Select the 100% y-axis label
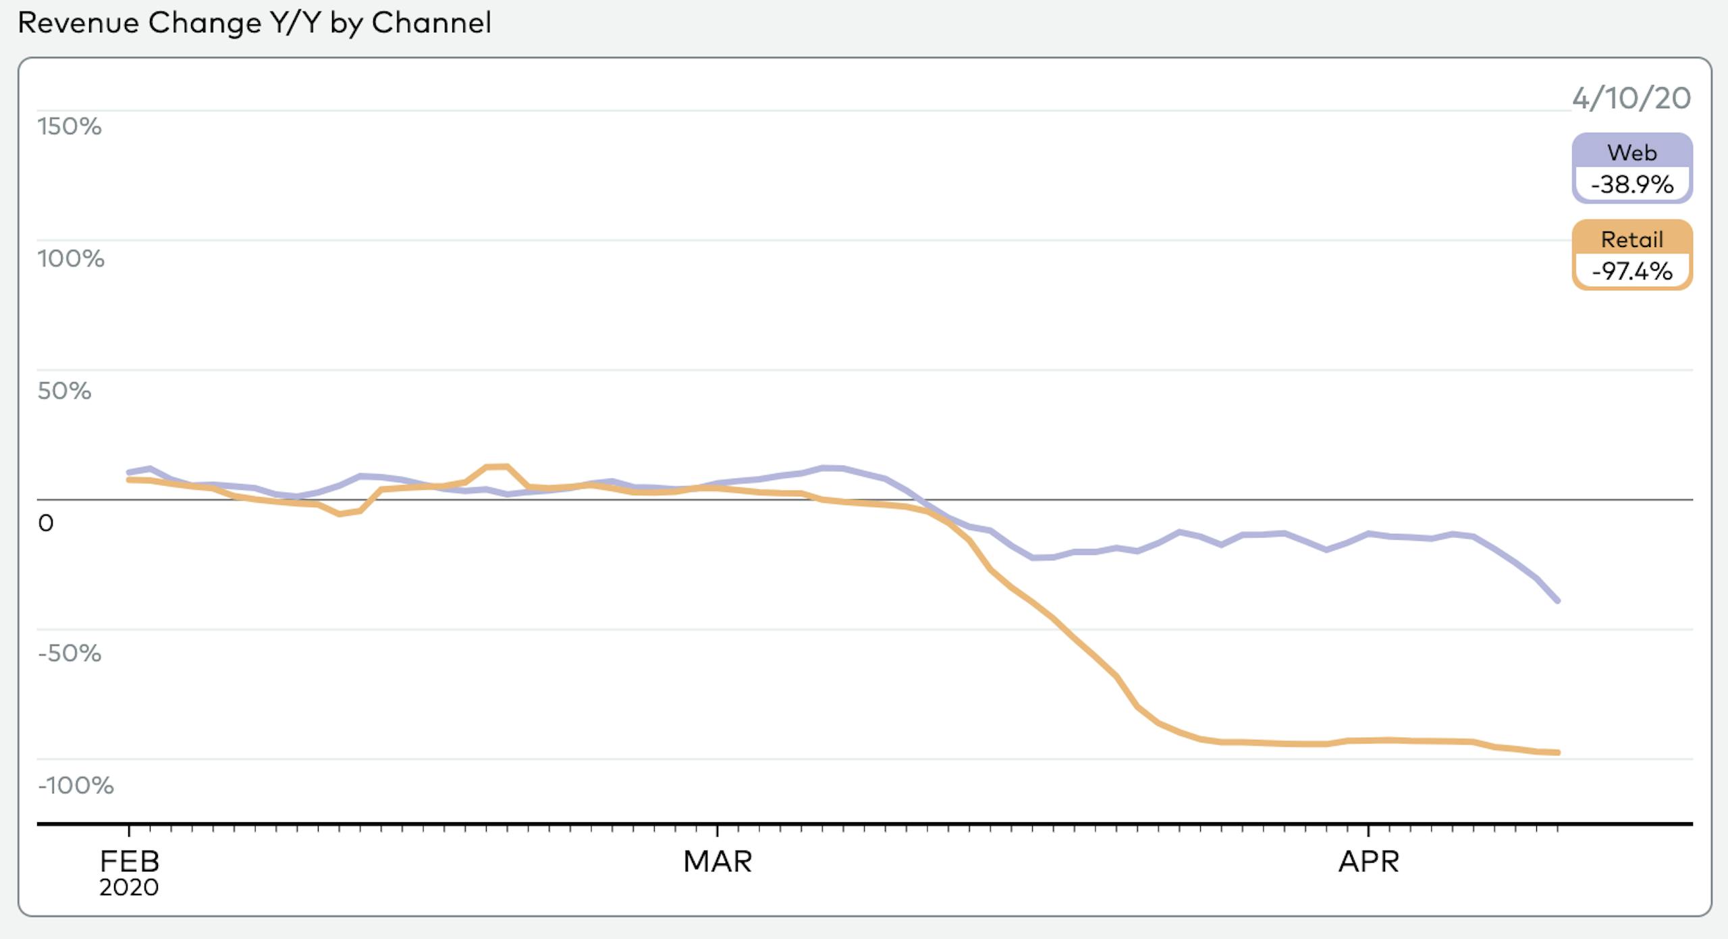1728x939 pixels. tap(71, 259)
